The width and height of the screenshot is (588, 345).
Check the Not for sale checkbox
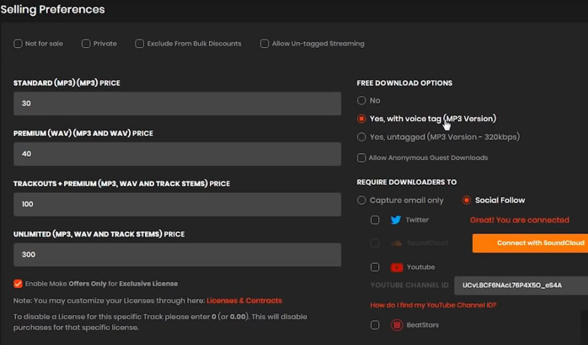point(18,43)
